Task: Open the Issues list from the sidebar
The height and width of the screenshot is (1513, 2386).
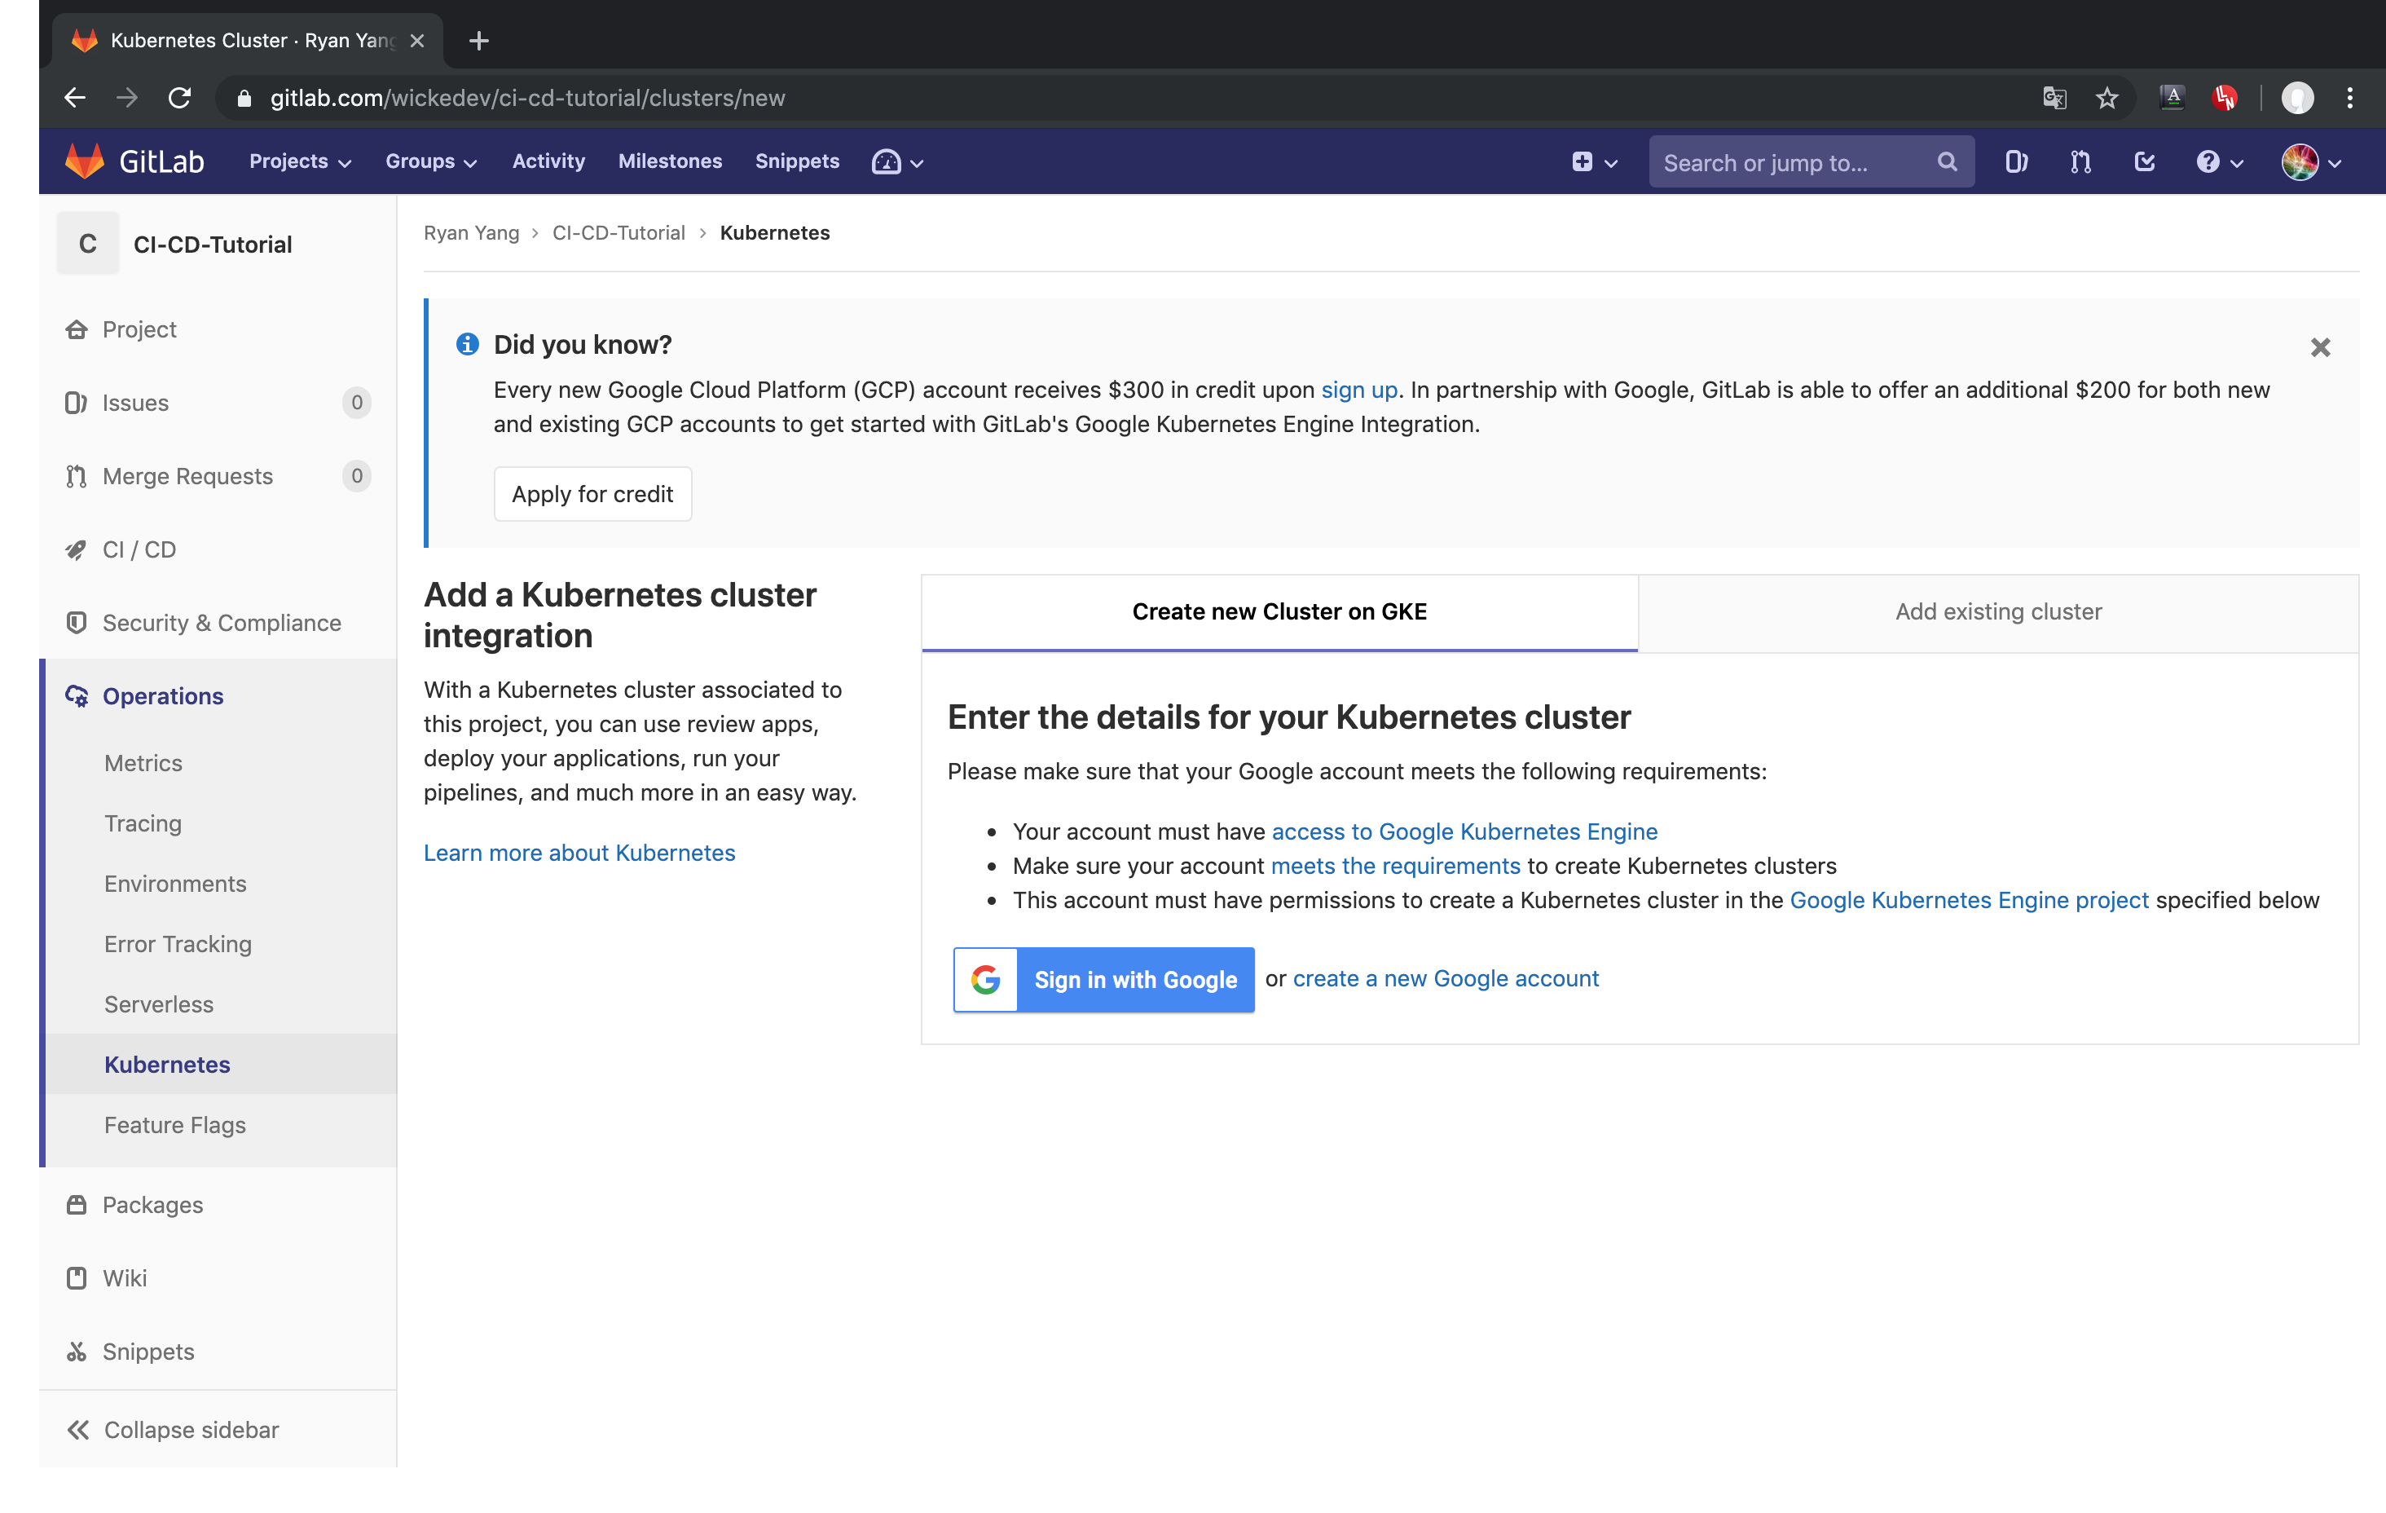Action: coord(136,403)
